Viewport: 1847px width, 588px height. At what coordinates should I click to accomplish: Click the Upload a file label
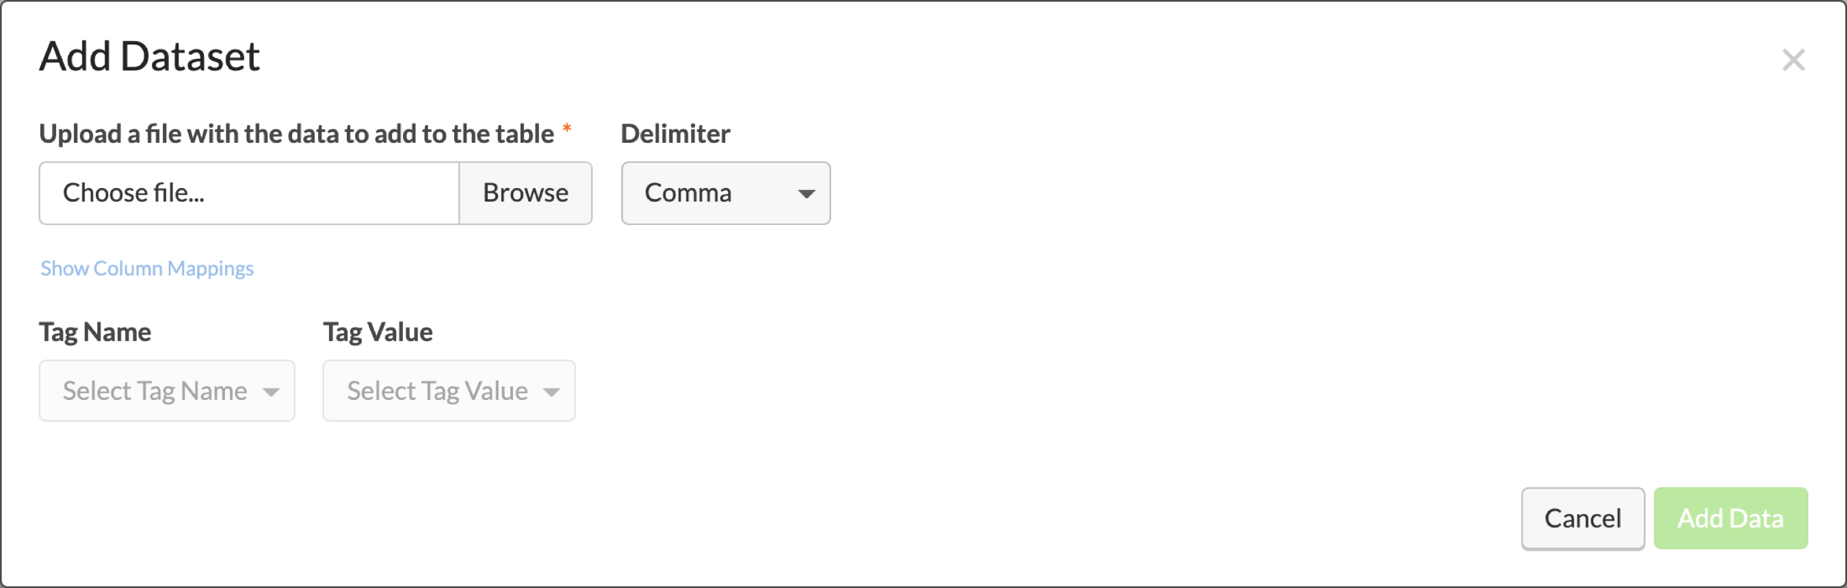click(296, 134)
